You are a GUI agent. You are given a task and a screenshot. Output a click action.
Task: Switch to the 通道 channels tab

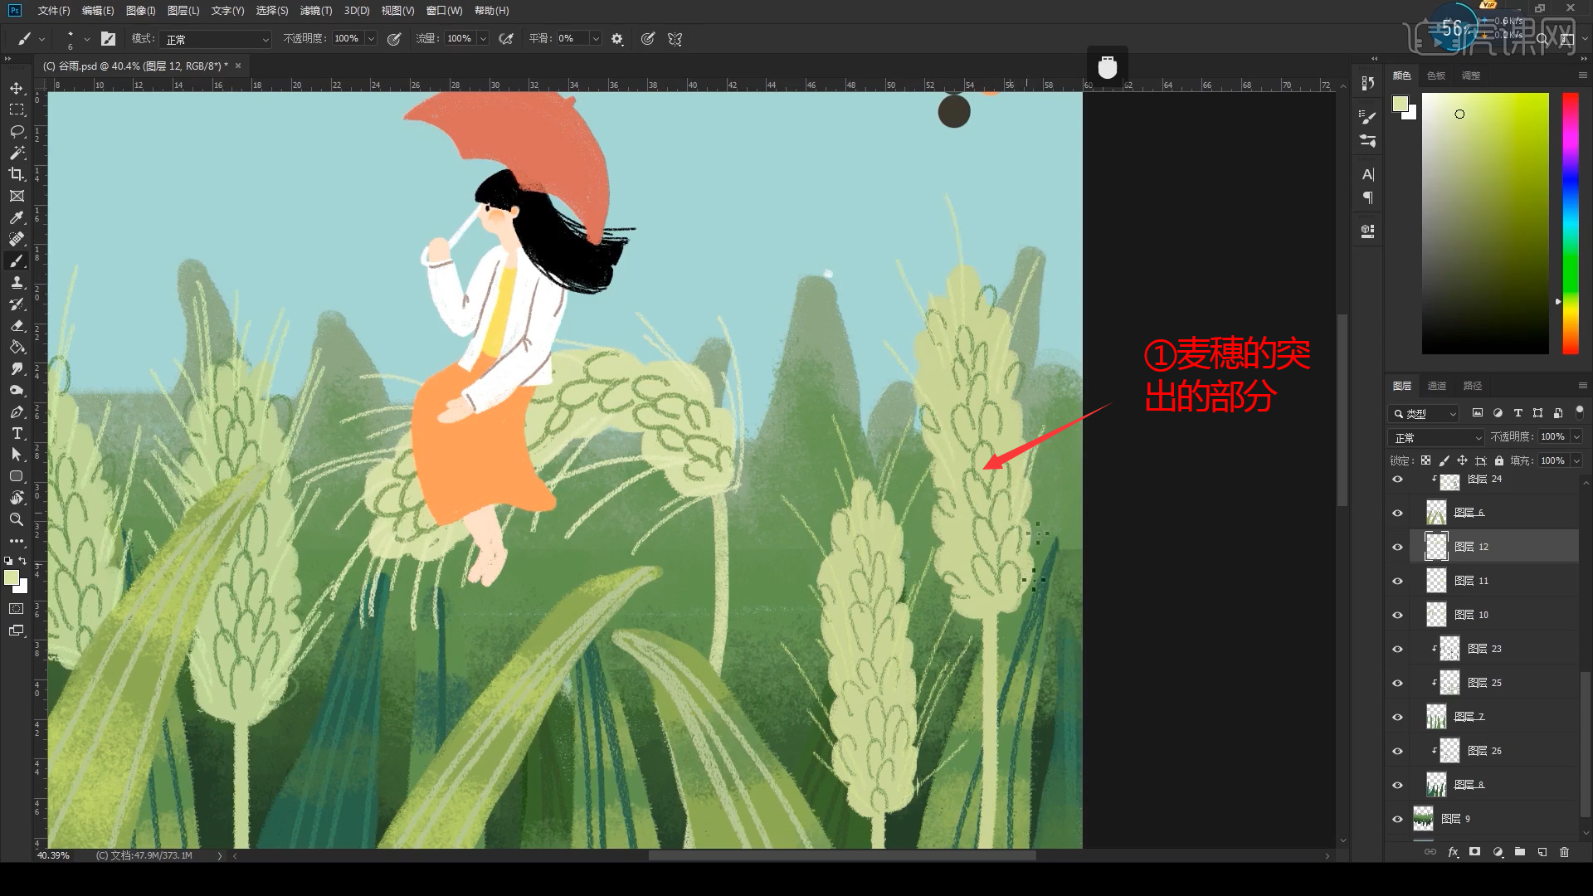click(x=1437, y=386)
